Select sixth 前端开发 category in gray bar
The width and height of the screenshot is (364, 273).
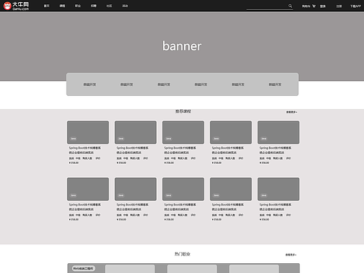pyautogui.click(x=275, y=85)
